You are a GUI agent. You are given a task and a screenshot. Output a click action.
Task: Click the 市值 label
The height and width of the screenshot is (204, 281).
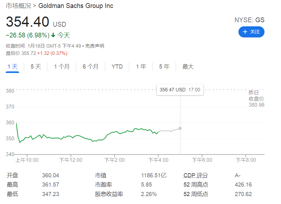click(x=101, y=175)
